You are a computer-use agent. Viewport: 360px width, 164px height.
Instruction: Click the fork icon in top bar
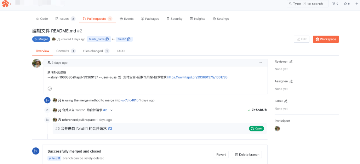[333, 4]
